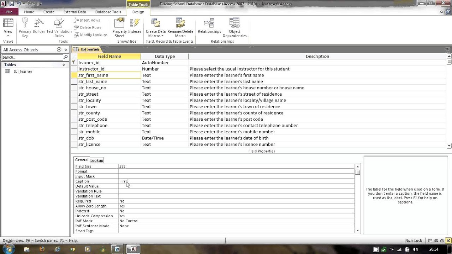Select the row selector for str_town
The width and height of the screenshot is (452, 254).
click(74, 107)
